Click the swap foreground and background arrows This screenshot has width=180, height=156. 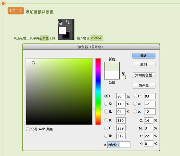click(x=68, y=22)
